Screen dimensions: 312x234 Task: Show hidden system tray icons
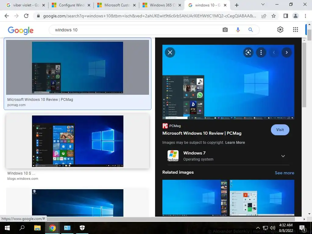[x=258, y=228]
